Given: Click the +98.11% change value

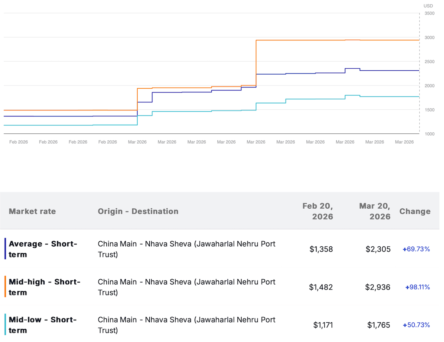Looking at the screenshot, I should [417, 287].
